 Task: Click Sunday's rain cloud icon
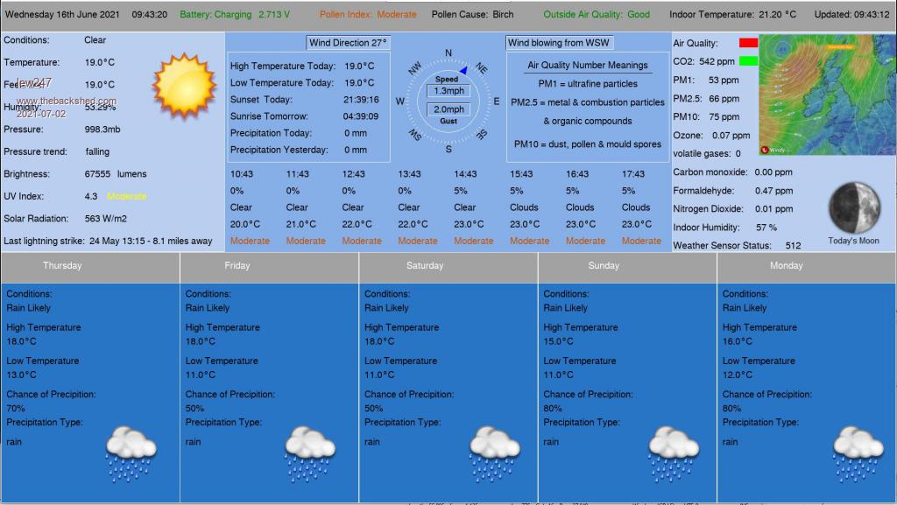[674, 452]
